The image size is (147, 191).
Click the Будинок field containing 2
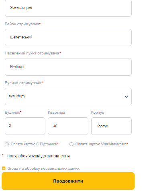click(x=25, y=126)
